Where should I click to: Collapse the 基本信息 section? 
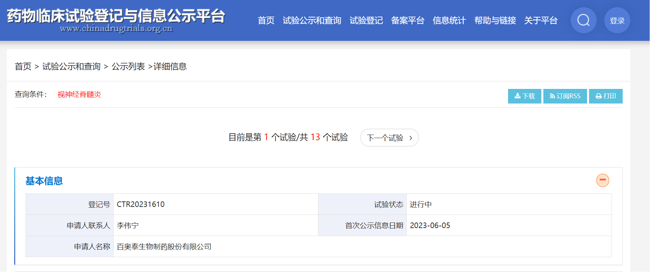coord(602,180)
